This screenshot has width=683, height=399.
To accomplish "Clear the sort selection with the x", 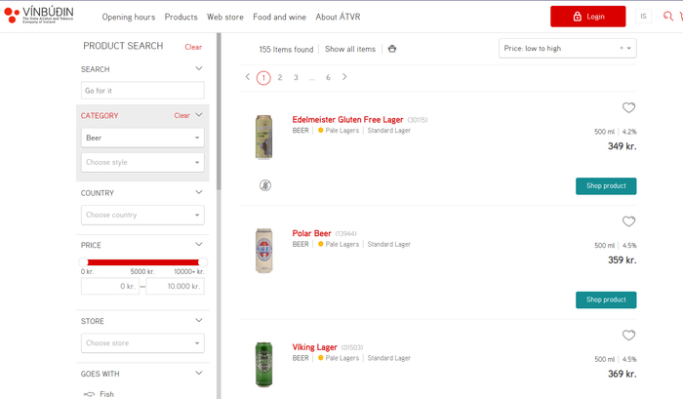I will click(621, 49).
